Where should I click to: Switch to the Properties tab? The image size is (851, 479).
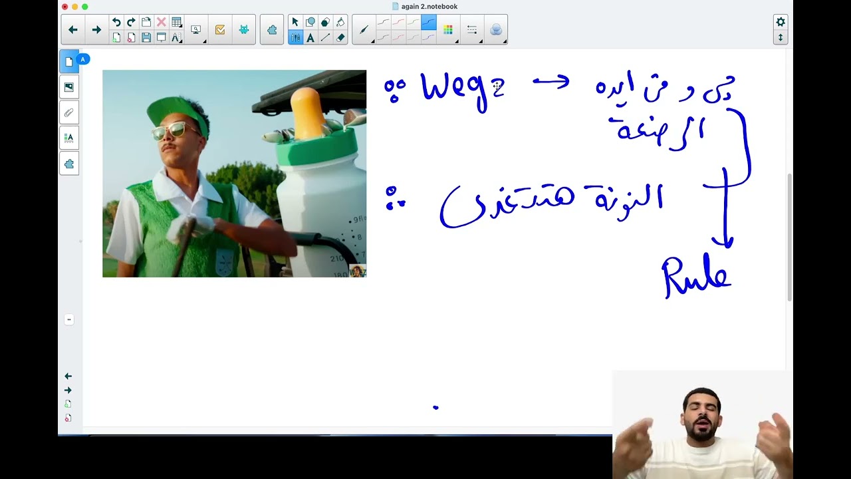pyautogui.click(x=69, y=138)
